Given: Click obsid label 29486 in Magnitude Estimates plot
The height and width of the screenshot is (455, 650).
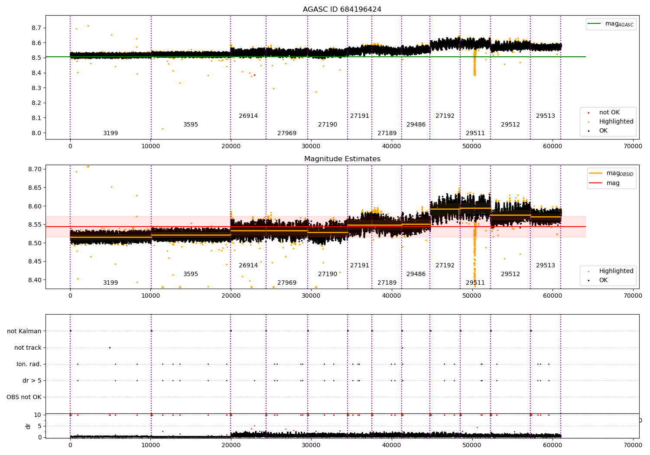Looking at the screenshot, I should coord(416,274).
